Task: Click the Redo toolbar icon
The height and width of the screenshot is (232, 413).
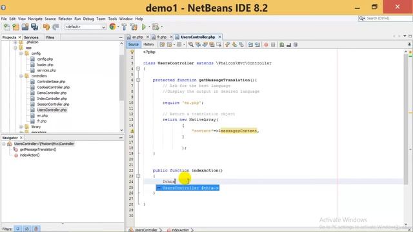Action: click(x=55, y=27)
